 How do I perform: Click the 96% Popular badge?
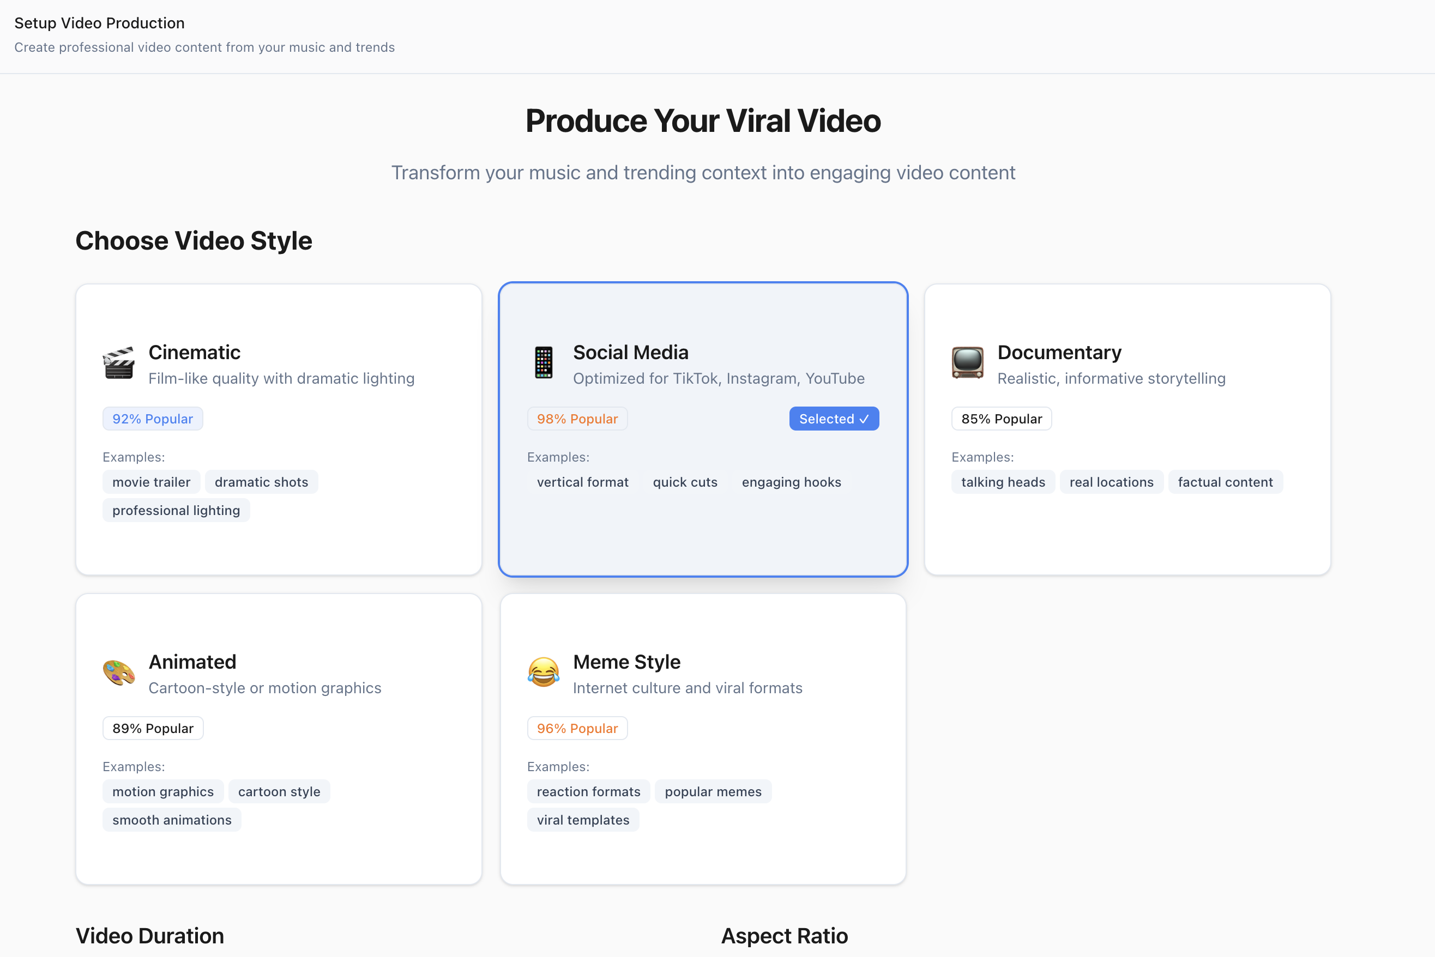click(577, 728)
